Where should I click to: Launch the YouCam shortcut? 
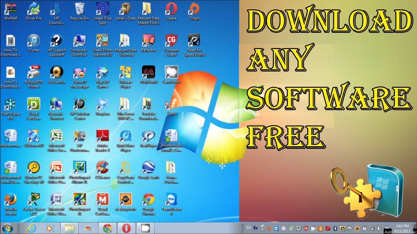tap(57, 75)
